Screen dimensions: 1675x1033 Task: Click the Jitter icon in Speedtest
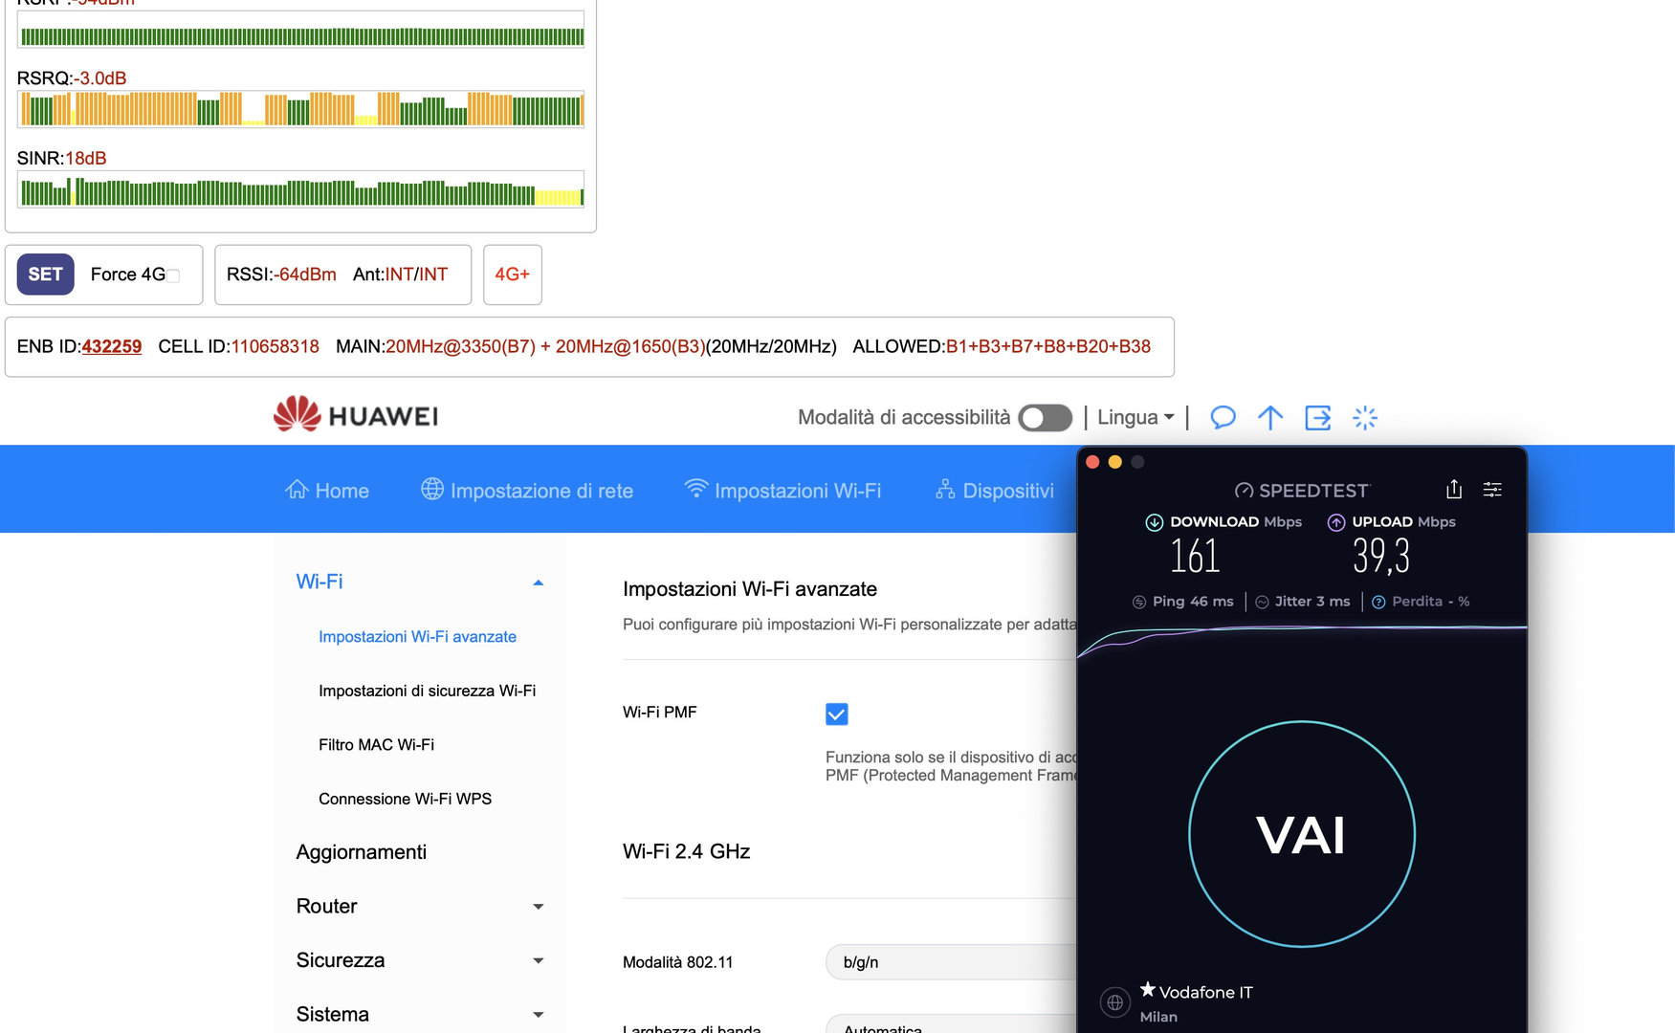coord(1262,602)
